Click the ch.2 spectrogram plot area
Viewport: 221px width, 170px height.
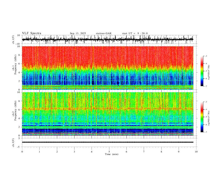click(x=107, y=114)
